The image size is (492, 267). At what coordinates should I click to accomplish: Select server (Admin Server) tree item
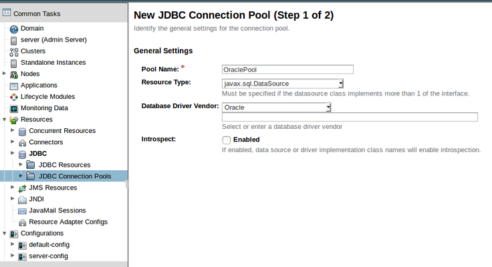[53, 40]
